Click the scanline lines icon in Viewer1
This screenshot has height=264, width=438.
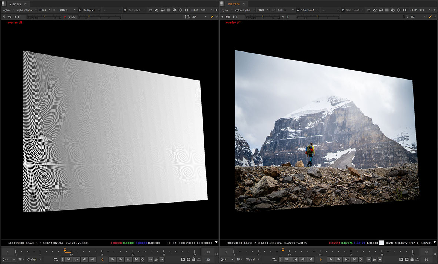click(168, 10)
